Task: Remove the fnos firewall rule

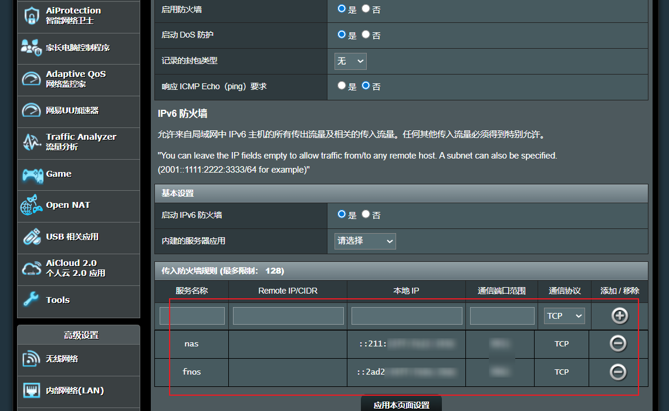Action: [x=618, y=372]
